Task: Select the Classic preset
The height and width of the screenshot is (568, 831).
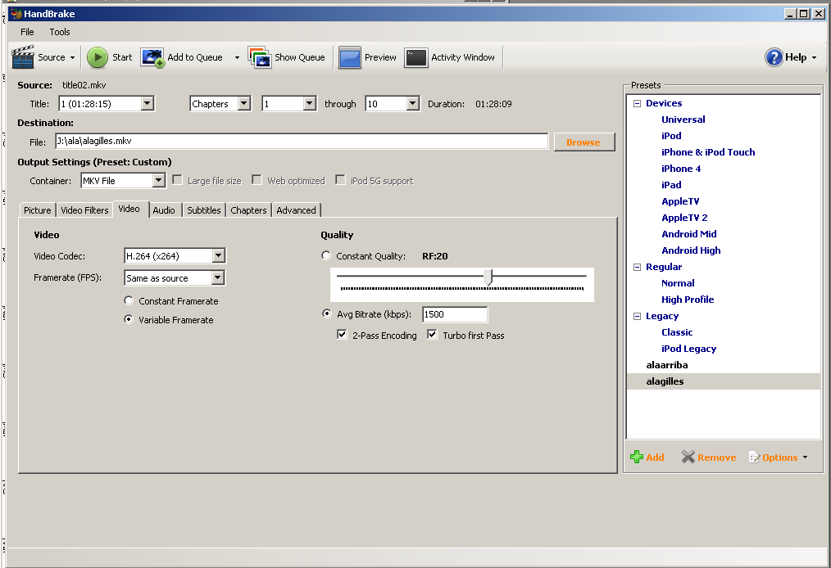Action: [677, 332]
